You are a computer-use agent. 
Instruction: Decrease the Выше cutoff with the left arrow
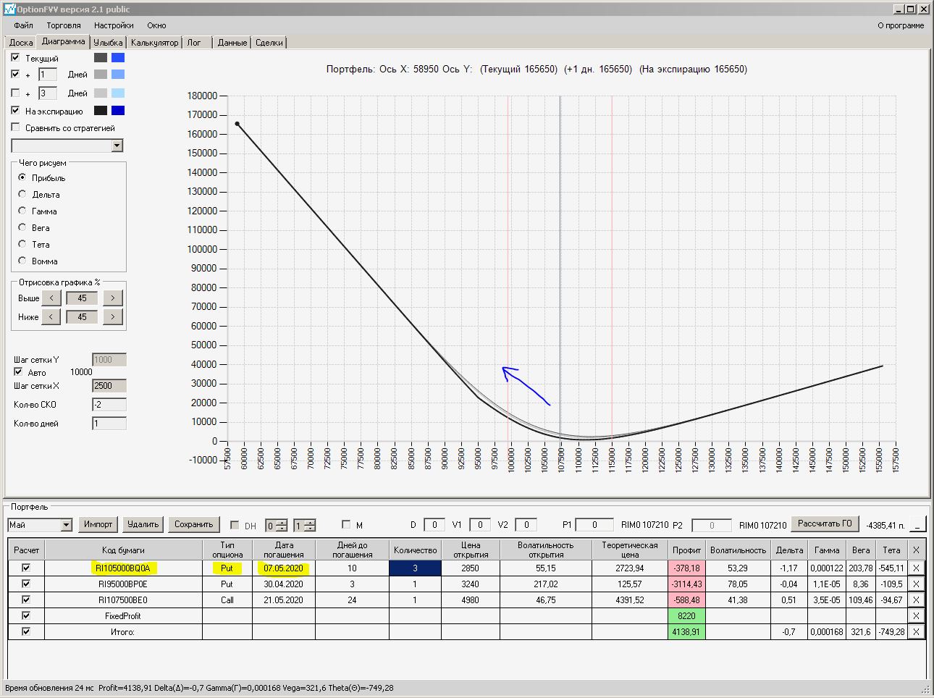51,298
